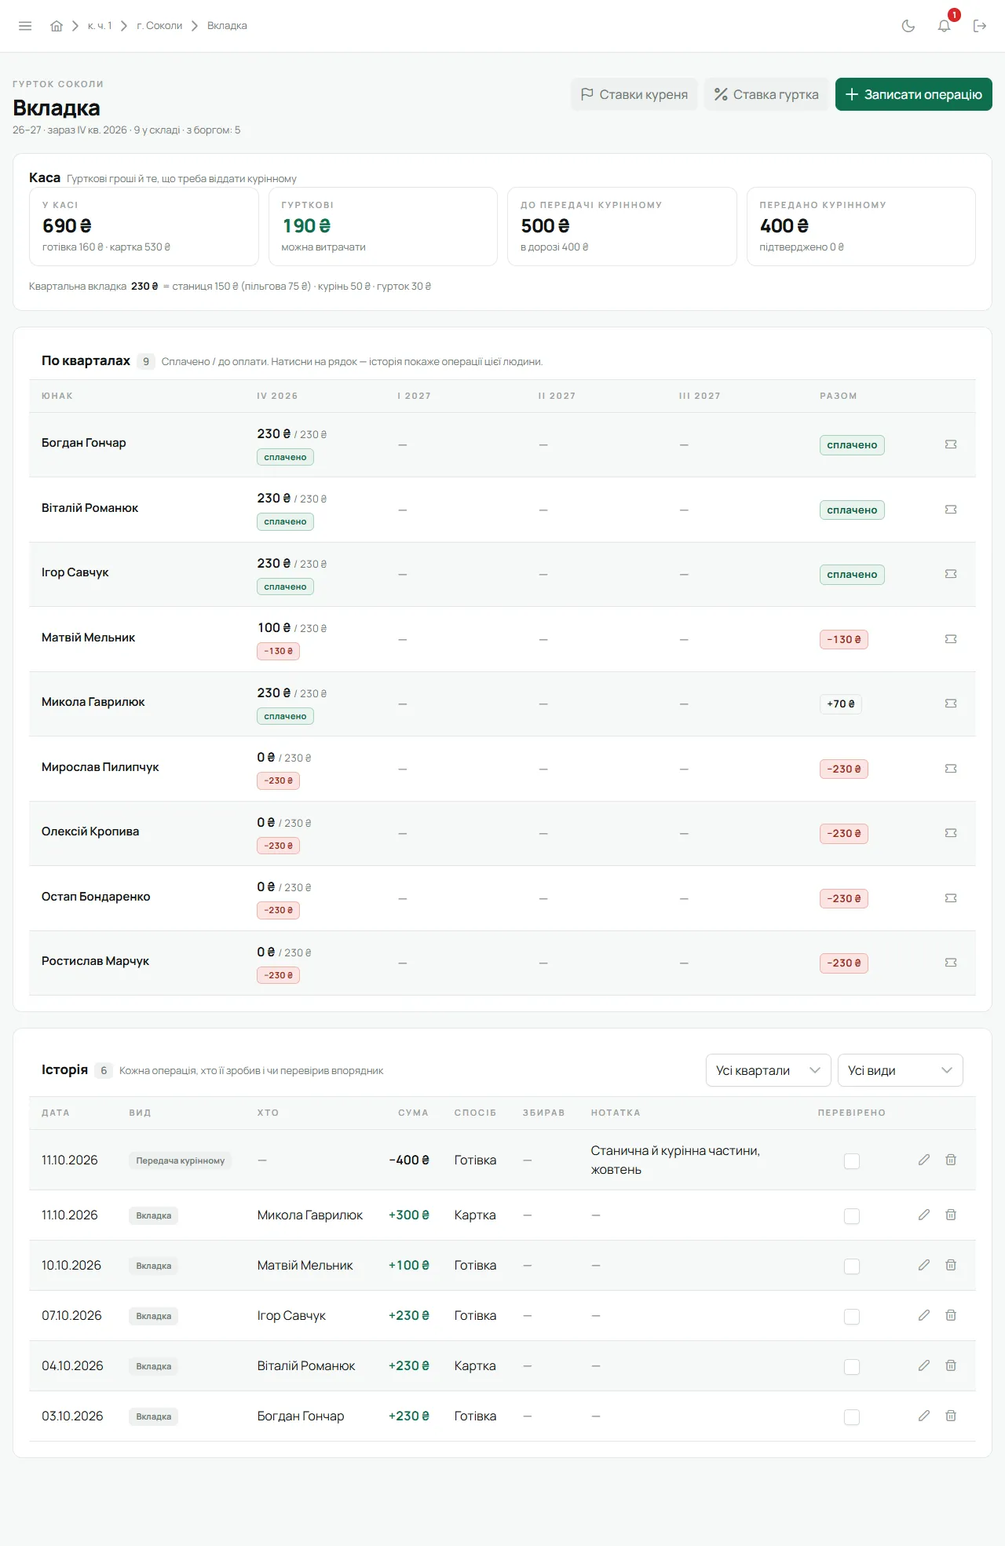Image resolution: width=1005 pixels, height=1546 pixels.
Task: Open the Усі види filter dropdown
Action: tap(900, 1070)
